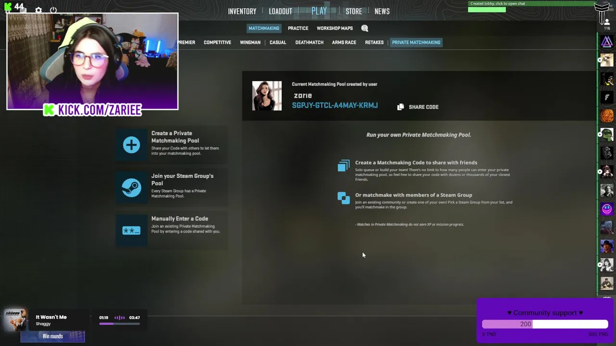This screenshot has height=346, width=616.
Task: Select the Retakes game mode
Action: tap(374, 42)
